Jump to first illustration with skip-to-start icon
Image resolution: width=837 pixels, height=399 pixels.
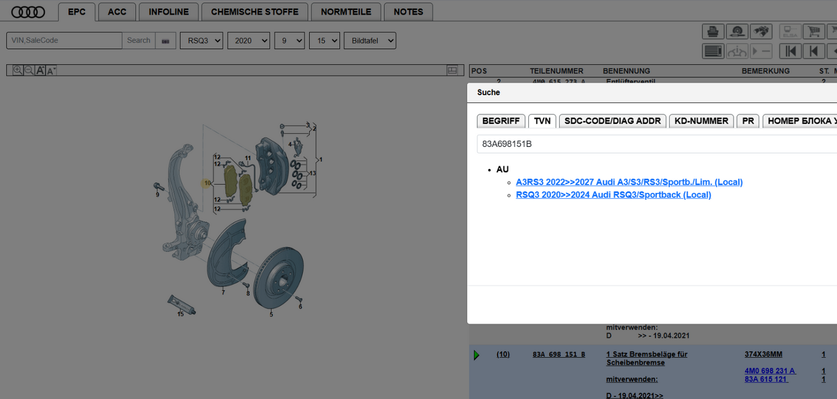[790, 51]
